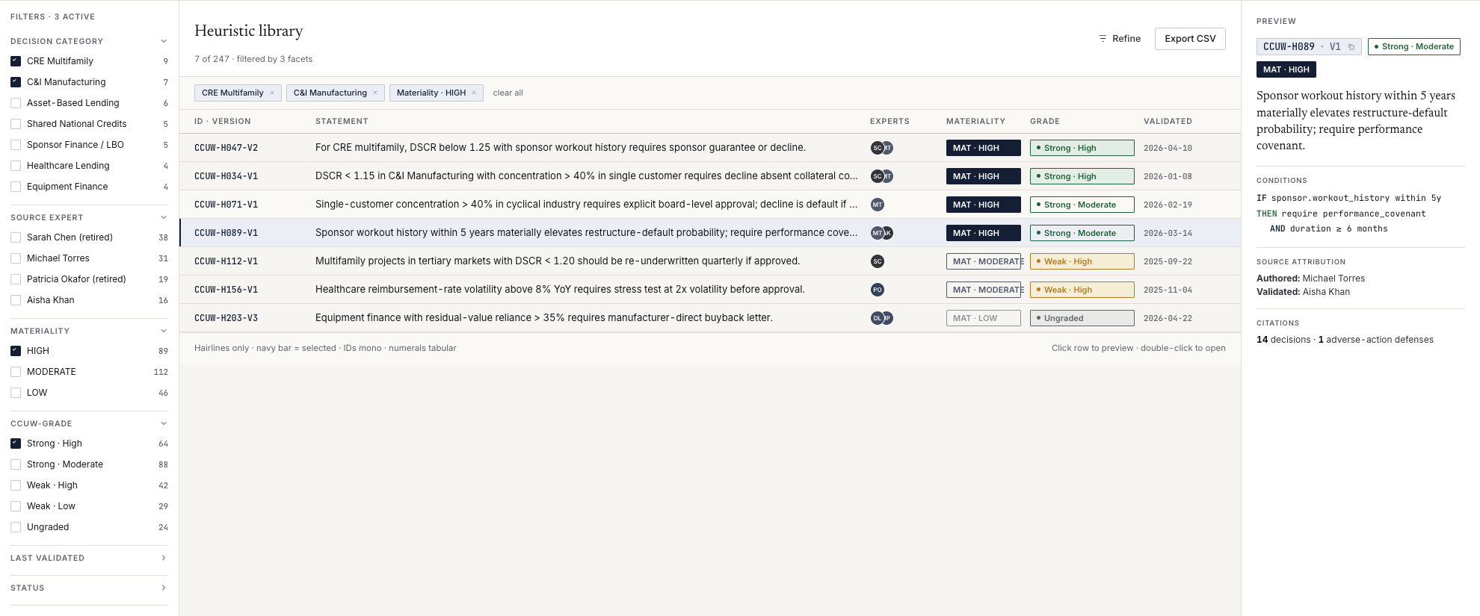
Task: Sort by the Validated column header
Action: pyautogui.click(x=1168, y=121)
